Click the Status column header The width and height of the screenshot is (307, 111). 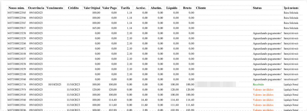pos(257,8)
